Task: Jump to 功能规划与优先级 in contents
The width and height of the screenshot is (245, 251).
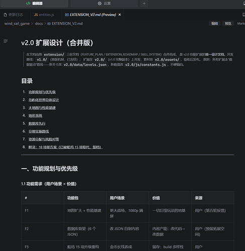Action: pyautogui.click(x=42, y=92)
